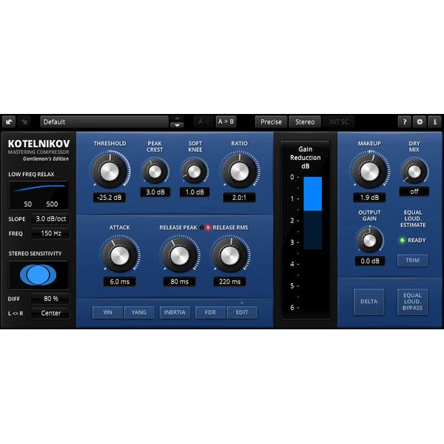Click the undo arrow icon
This screenshot has height=444, width=444.
click(10, 121)
